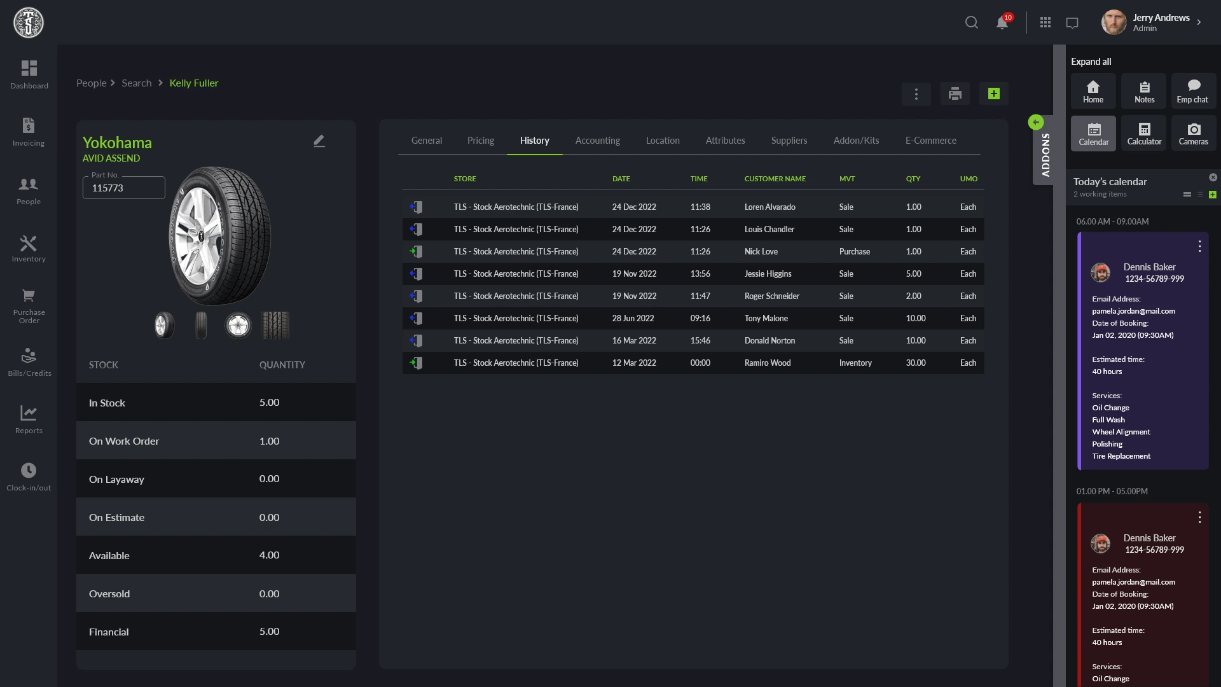Collapse the ADDONS panel arrow

tap(1036, 122)
